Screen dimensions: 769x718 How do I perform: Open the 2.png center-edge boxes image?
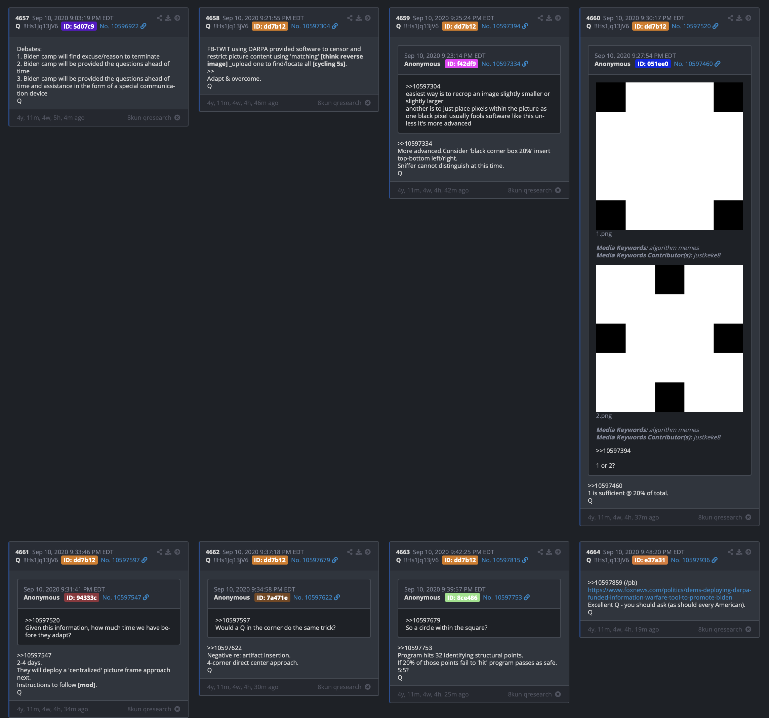[x=669, y=338]
